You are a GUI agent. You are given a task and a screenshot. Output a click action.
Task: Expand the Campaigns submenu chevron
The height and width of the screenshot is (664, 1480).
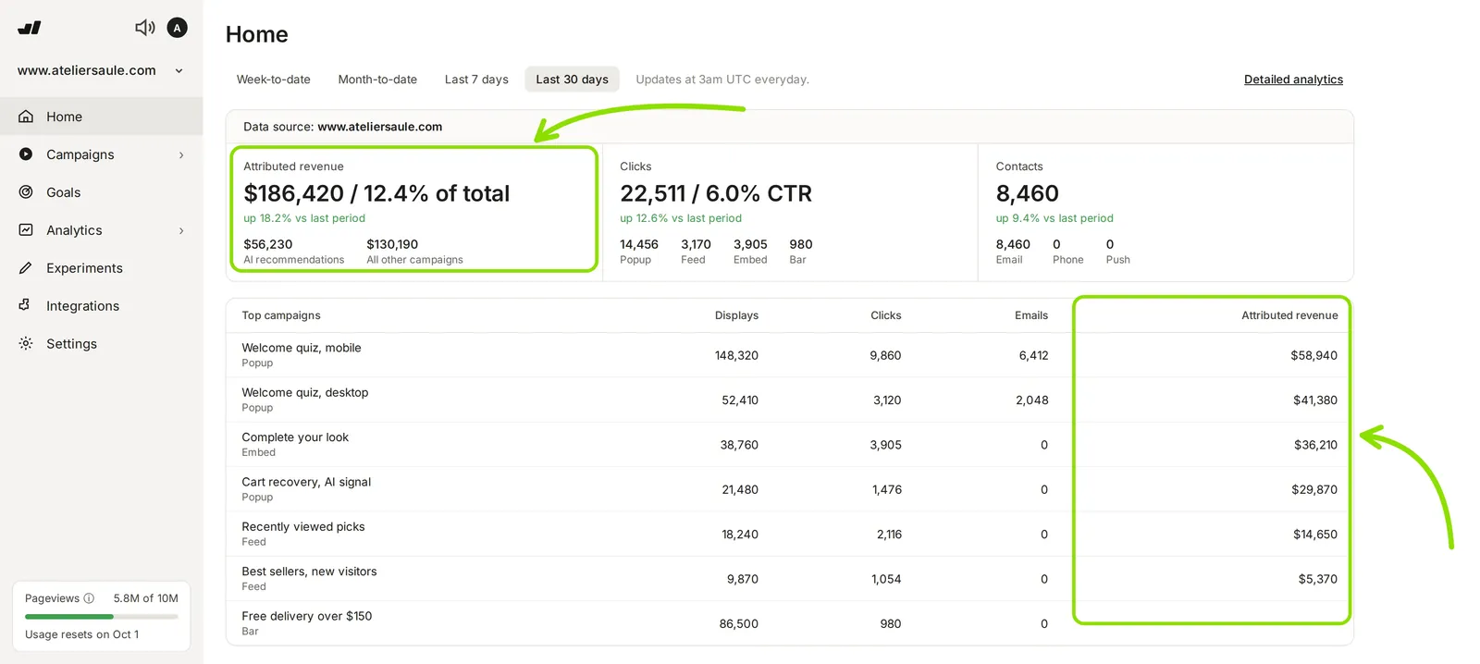181,154
